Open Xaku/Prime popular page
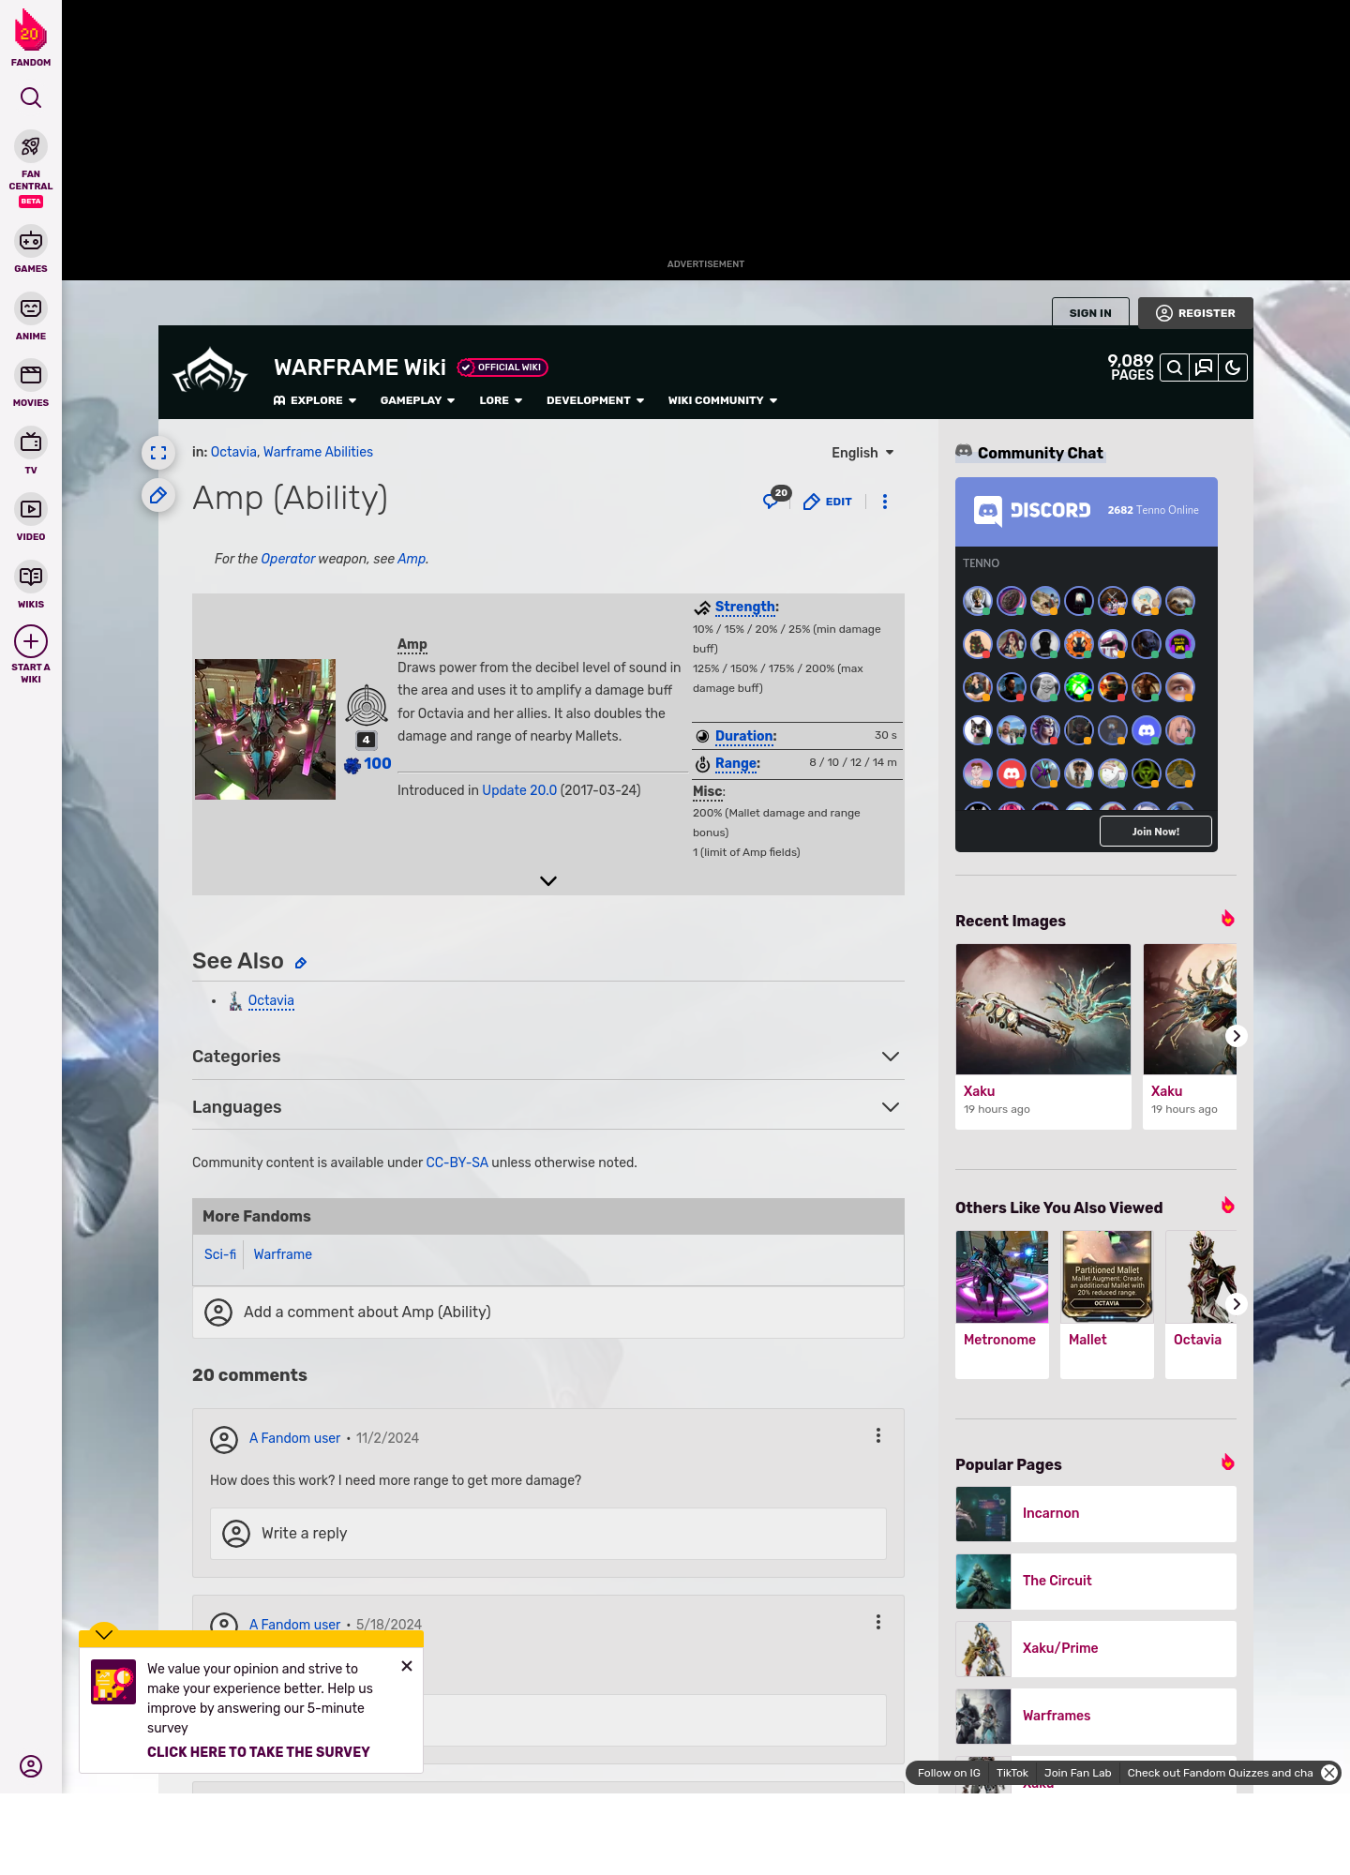The width and height of the screenshot is (1350, 1875). (1096, 1648)
